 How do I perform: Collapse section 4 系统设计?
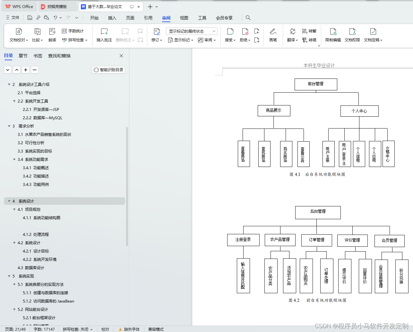coord(9,201)
